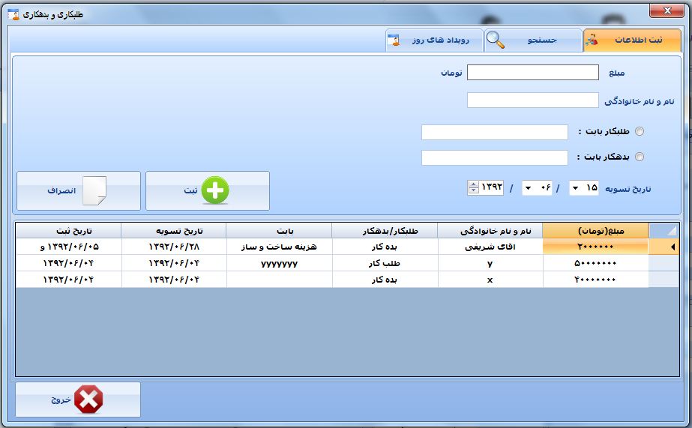The image size is (692, 428).
Task: Click the name cell اقای شریفی
Action: [x=490, y=247]
